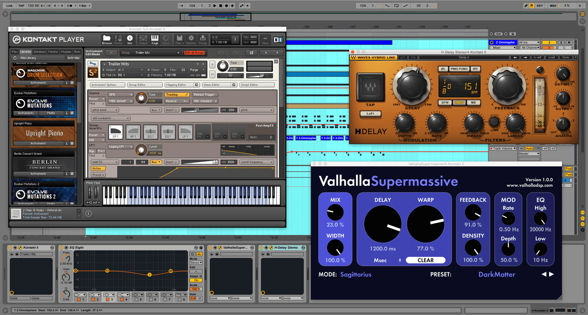Image resolution: width=588 pixels, height=315 pixels.
Task: Click the Kontakt Tune knob
Action: pos(223,66)
